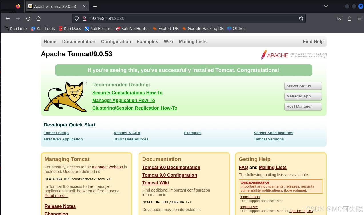Select the Examples item in navigation bar
The image size is (364, 215).
pyautogui.click(x=147, y=41)
